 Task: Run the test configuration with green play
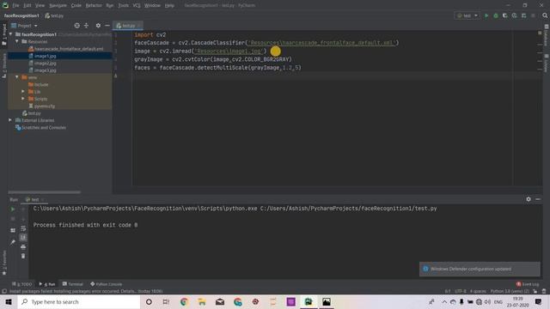point(486,15)
